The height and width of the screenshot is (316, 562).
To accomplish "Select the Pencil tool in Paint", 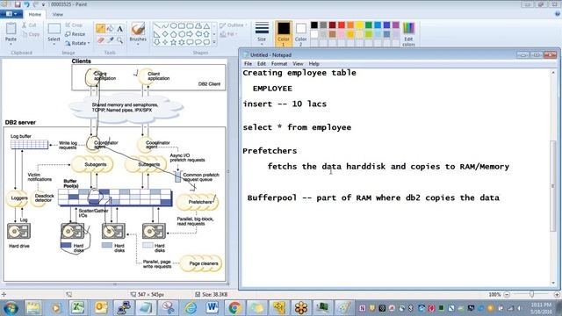I will (x=100, y=28).
